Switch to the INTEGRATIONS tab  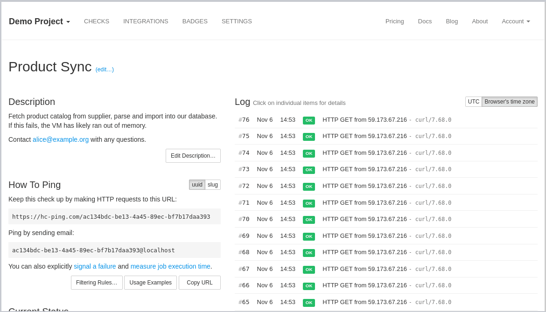point(146,21)
